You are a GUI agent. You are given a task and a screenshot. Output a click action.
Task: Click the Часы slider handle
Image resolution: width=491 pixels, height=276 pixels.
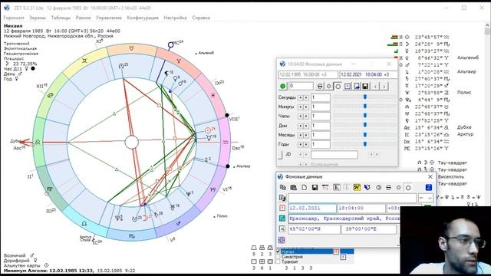[x=365, y=116]
